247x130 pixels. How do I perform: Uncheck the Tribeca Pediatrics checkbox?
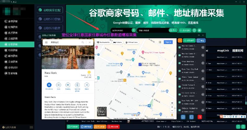coord(179,110)
